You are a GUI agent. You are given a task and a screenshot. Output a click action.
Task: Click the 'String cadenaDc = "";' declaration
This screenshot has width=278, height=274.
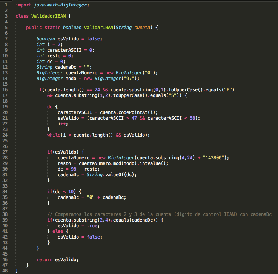click(x=64, y=67)
